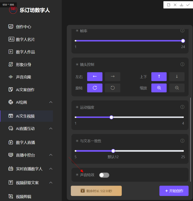The width and height of the screenshot is (193, 201).
Task: Select zoom out for 缩放
Action: click(177, 88)
